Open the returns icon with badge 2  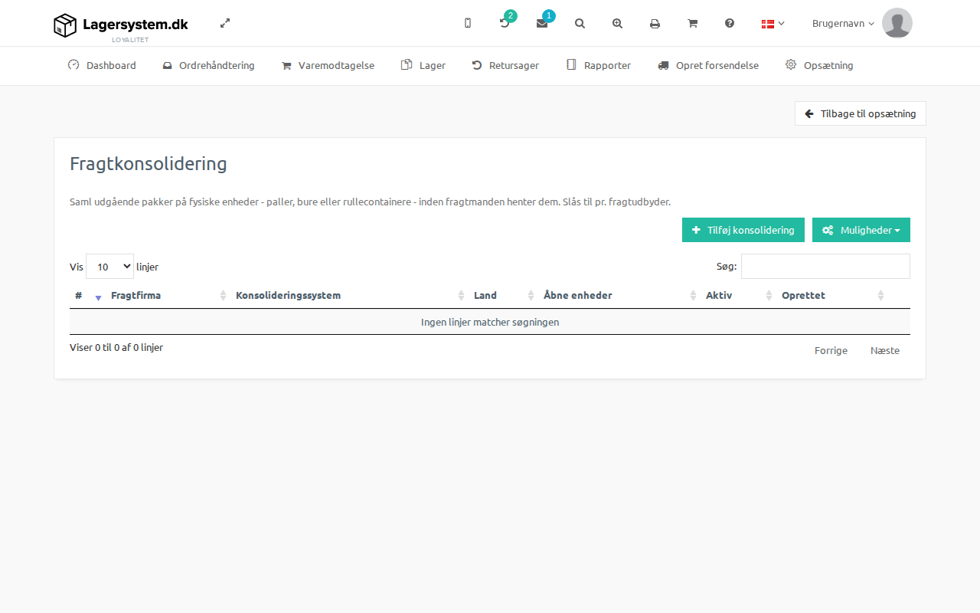point(505,23)
